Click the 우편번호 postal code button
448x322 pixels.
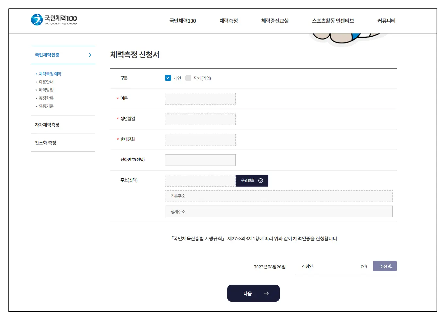point(252,180)
